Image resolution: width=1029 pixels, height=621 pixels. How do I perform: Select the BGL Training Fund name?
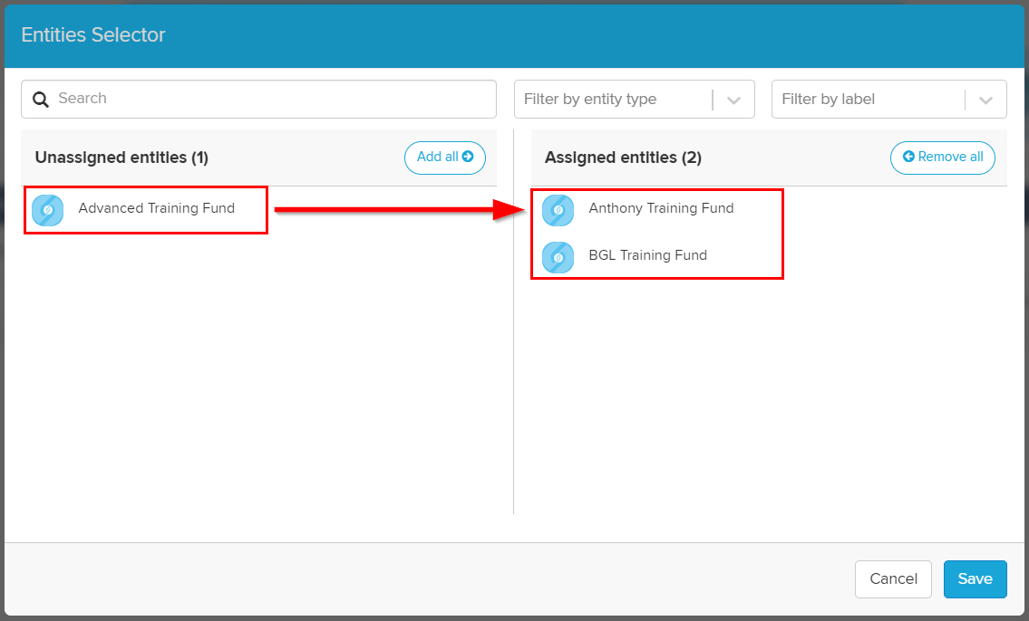(647, 255)
